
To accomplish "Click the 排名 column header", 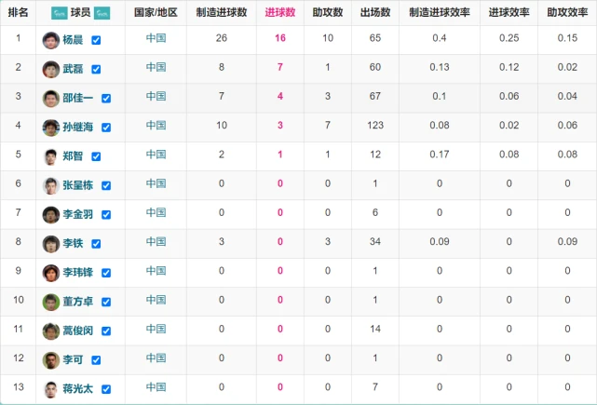I will [18, 13].
